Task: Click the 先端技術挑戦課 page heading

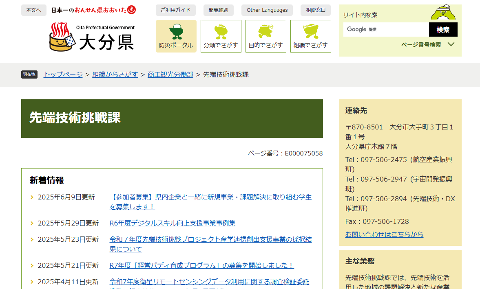Action: (75, 118)
